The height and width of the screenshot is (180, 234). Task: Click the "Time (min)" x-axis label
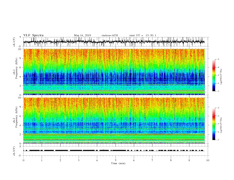click(118, 163)
